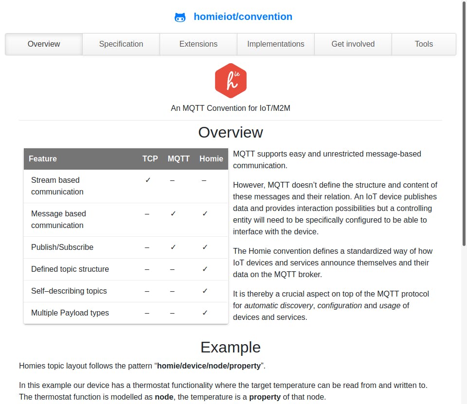Open the Get involved tab

click(x=353, y=44)
